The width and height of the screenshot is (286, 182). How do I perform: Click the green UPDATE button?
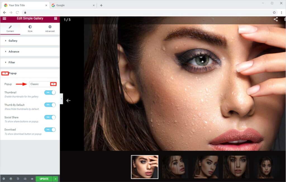44,179
